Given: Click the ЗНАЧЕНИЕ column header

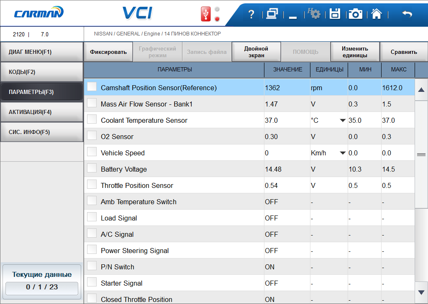Looking at the screenshot, I should [287, 70].
